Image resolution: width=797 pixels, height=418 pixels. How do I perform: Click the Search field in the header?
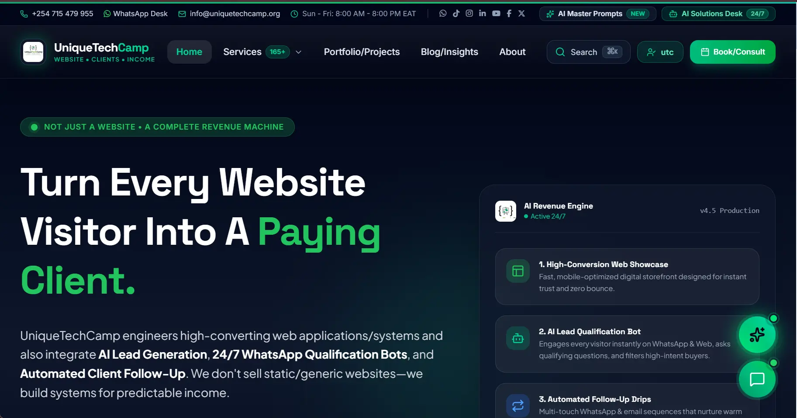[x=589, y=52]
